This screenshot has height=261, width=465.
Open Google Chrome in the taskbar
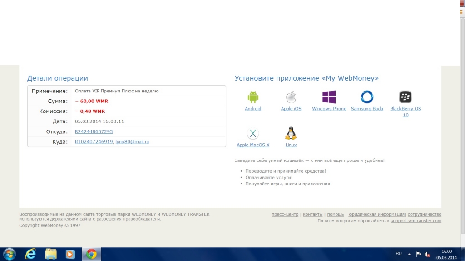[91, 254]
